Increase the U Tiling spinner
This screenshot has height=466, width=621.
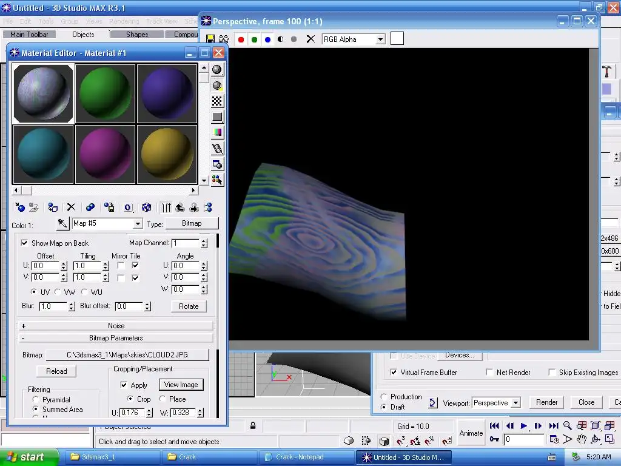tap(106, 263)
